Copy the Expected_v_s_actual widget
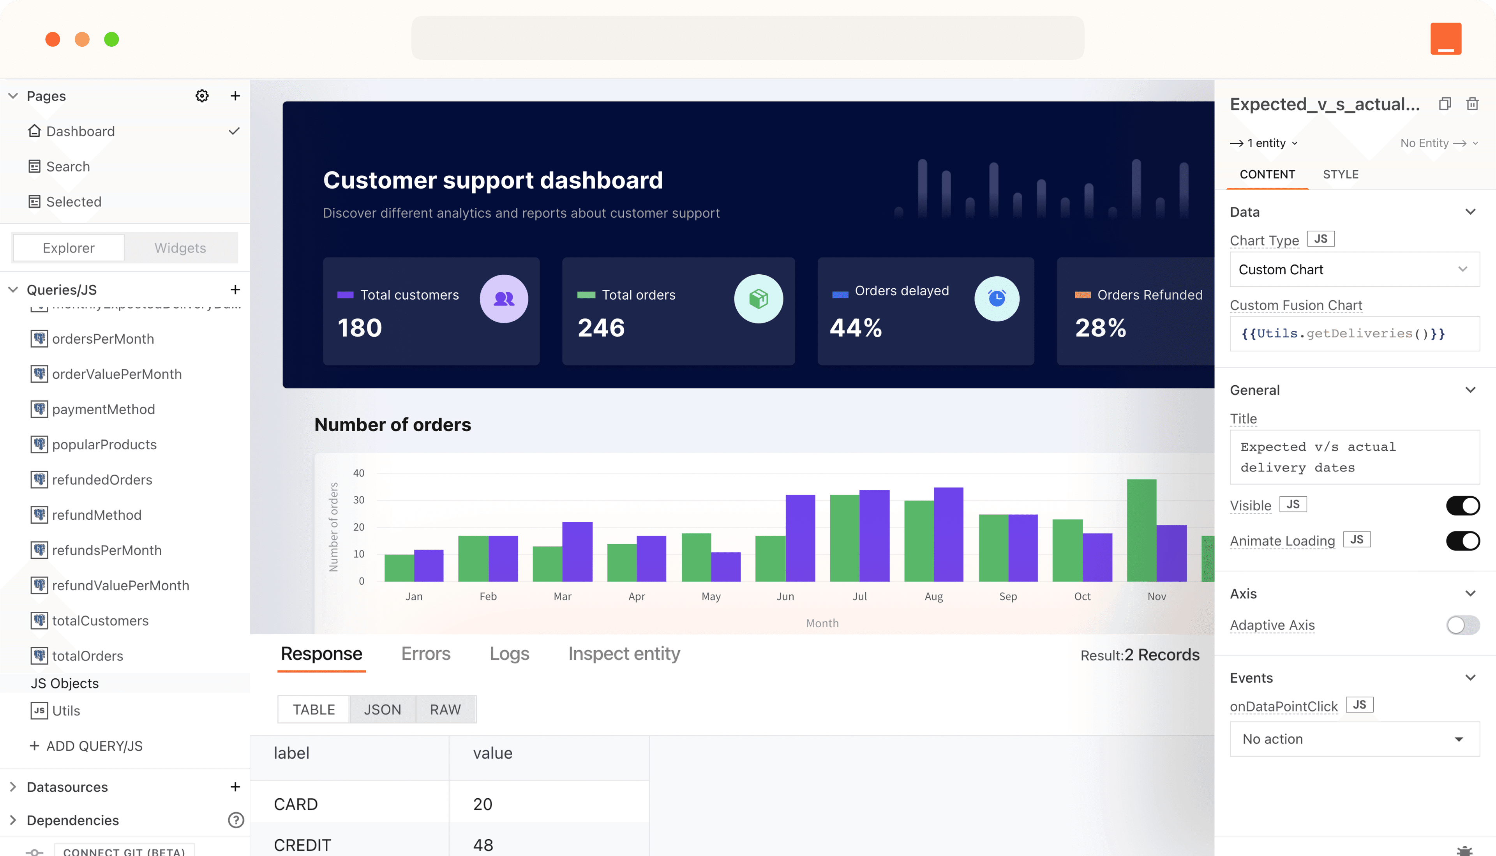The image size is (1496, 856). [1445, 104]
